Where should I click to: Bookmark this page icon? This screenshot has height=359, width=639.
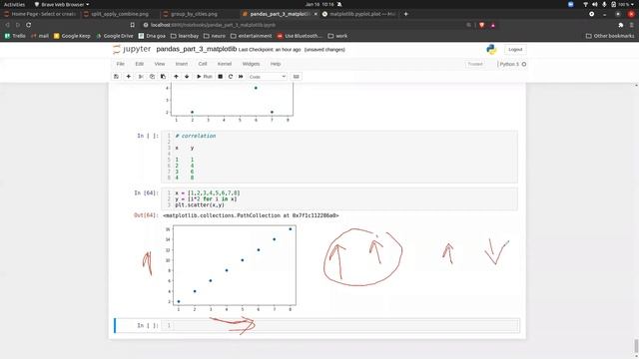click(133, 25)
